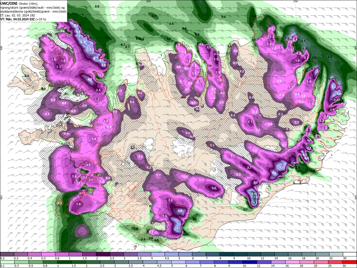357x268 pixels.
Task: Click the 64N latitude label on the right edge
Action: coord(356,197)
